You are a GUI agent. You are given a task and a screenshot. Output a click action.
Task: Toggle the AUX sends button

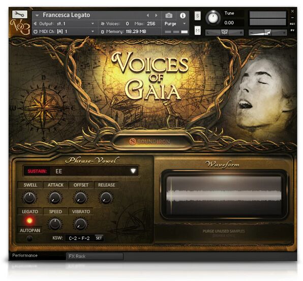click(x=292, y=24)
